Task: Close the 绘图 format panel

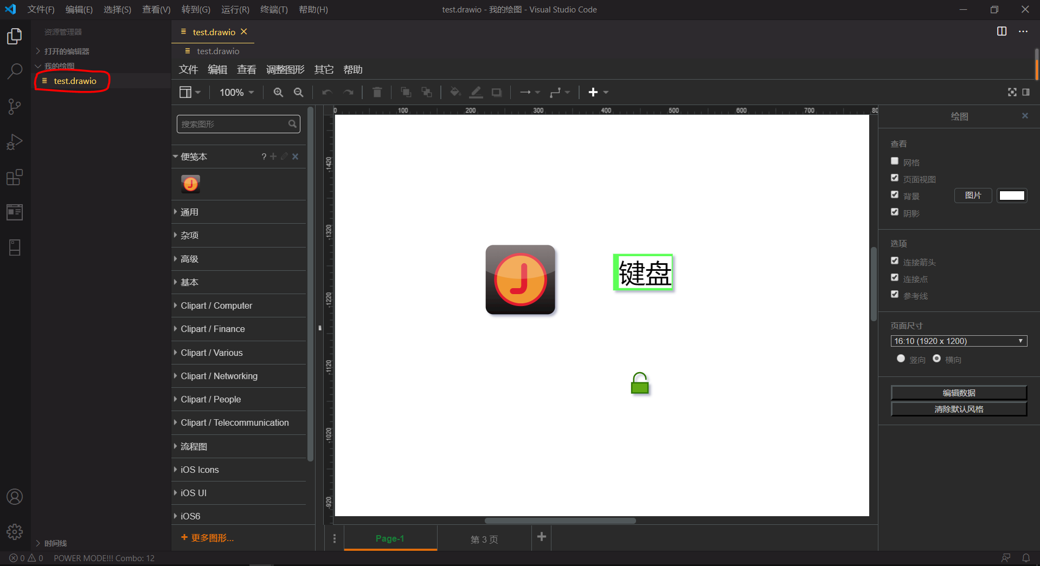Action: 1025,116
